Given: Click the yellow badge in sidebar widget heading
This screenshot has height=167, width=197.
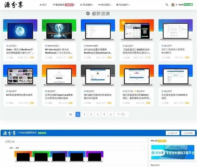Looking at the screenshot, I should click(x=162, y=141).
